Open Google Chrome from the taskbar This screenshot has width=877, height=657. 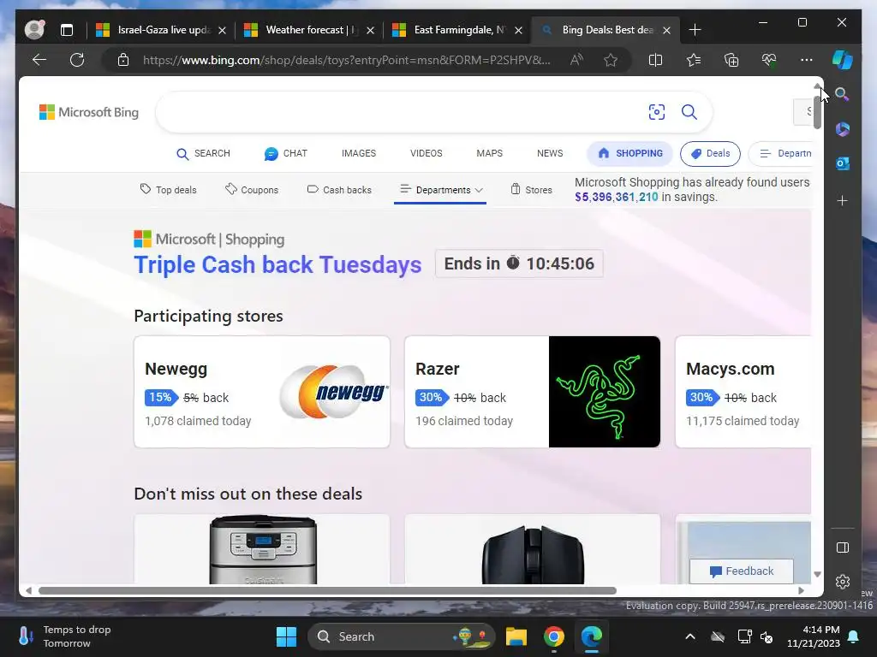coord(554,636)
